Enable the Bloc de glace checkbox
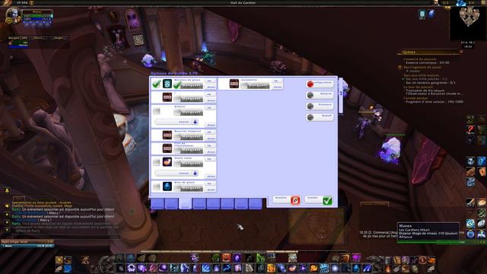The width and height of the screenshot is (487, 274). (156, 186)
